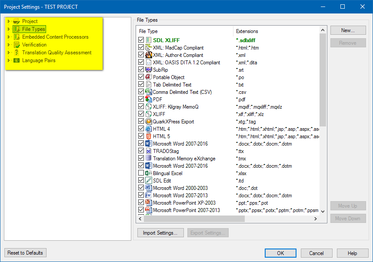
Task: Click the scroll right arrow of file list
Action: (x=316, y=219)
